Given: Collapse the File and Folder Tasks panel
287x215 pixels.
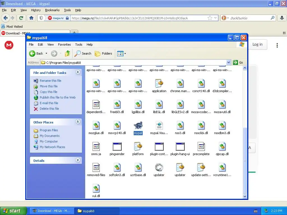Looking at the screenshot, I should click(x=78, y=72).
